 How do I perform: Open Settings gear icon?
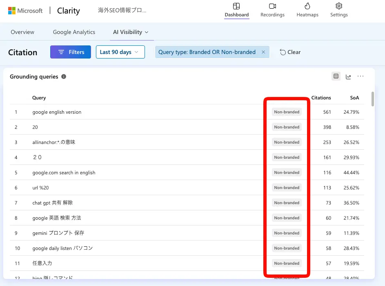coord(339,6)
